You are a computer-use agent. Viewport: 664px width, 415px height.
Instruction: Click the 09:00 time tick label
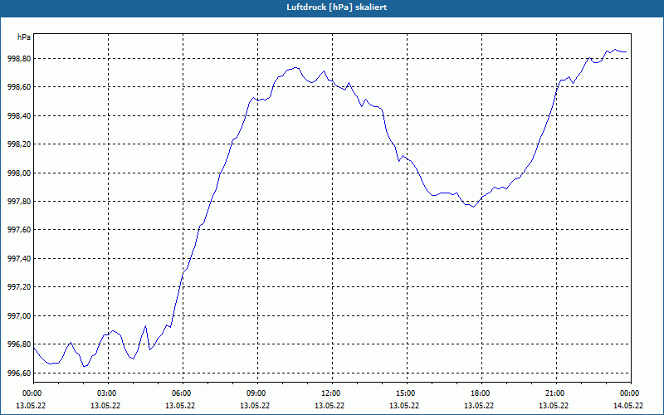coord(257,393)
